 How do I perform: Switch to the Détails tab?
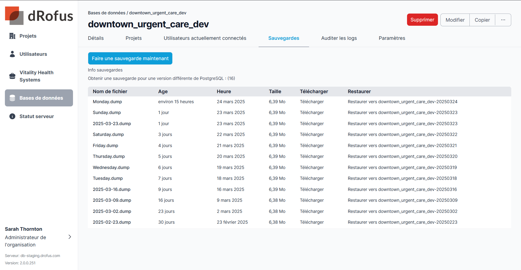tap(96, 38)
